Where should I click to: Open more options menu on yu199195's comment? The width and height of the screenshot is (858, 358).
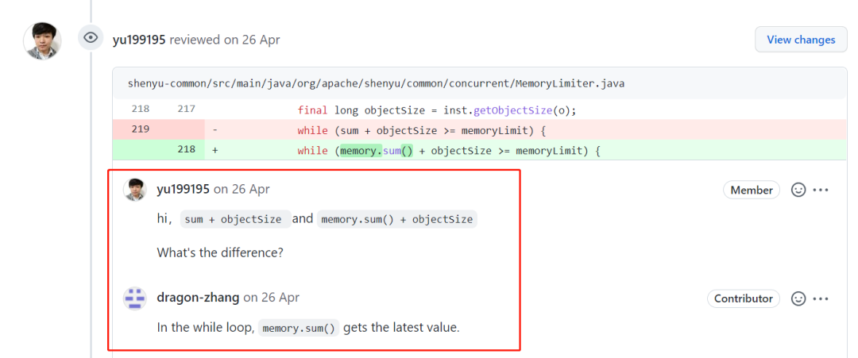[821, 190]
